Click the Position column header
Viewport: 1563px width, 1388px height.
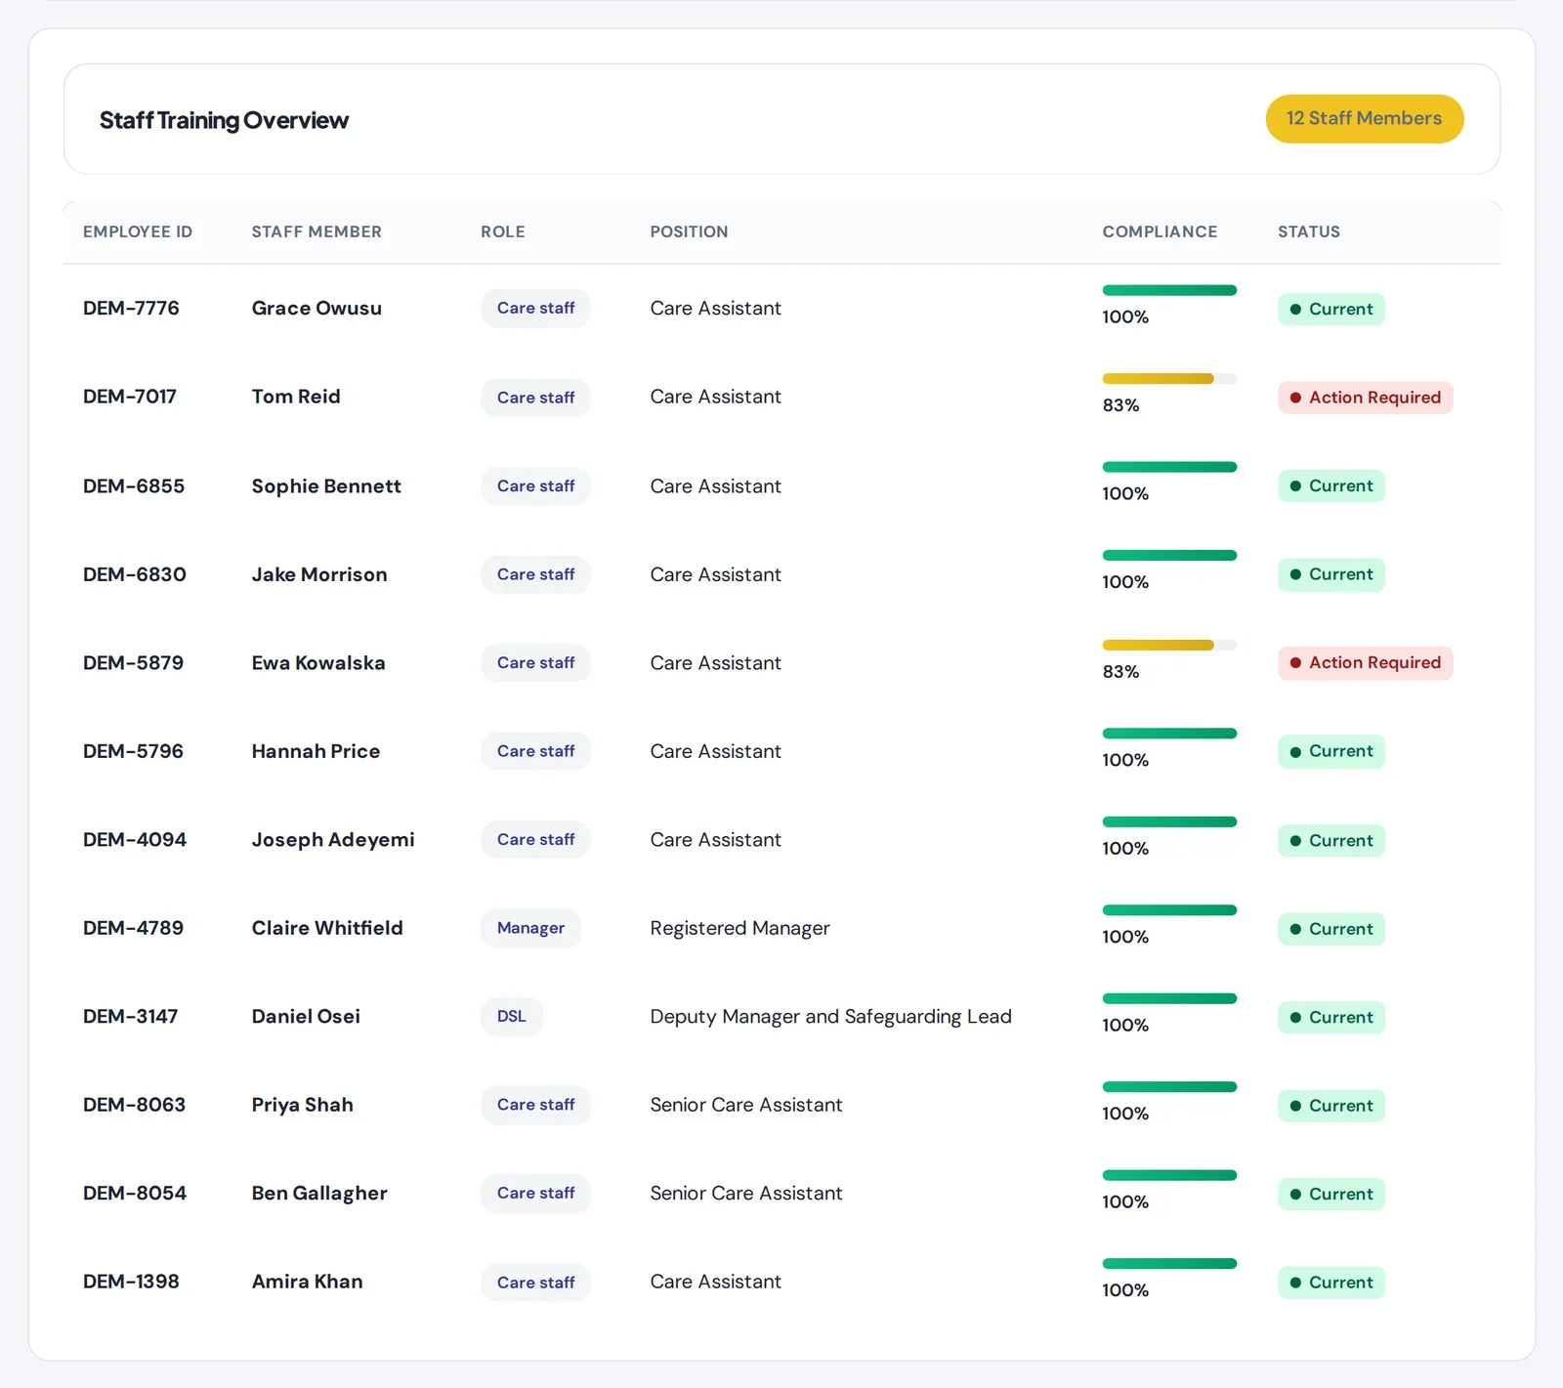coord(689,231)
